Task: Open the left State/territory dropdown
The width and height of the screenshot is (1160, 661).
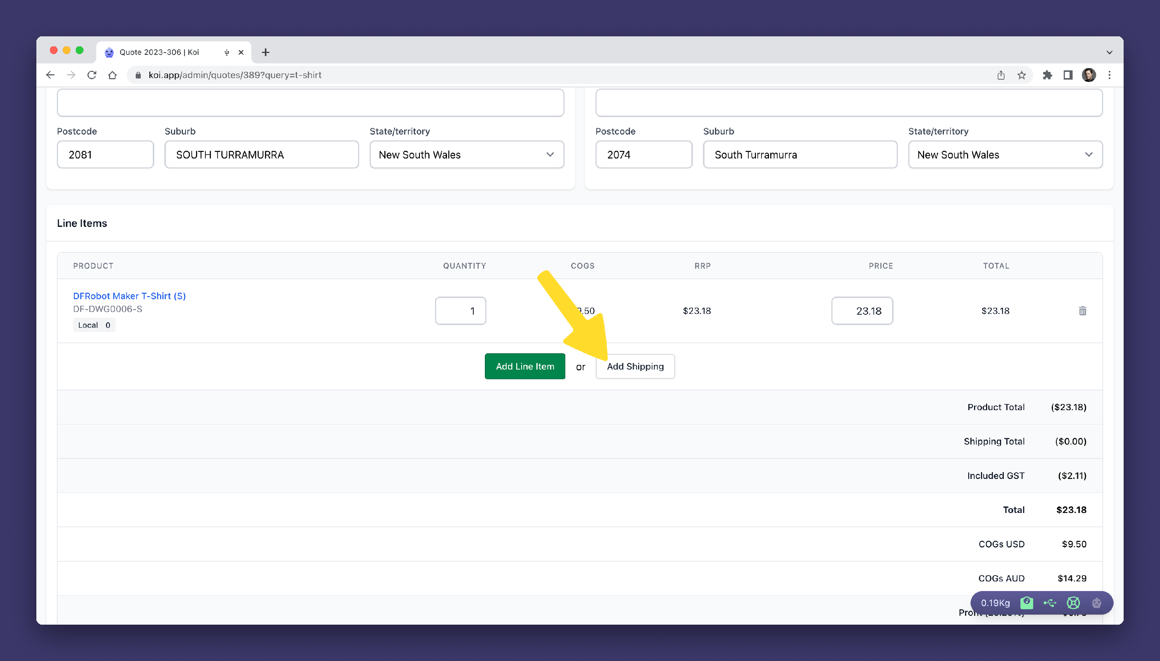Action: click(x=466, y=155)
